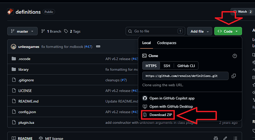Open the .gitignore file name

tap(26, 80)
